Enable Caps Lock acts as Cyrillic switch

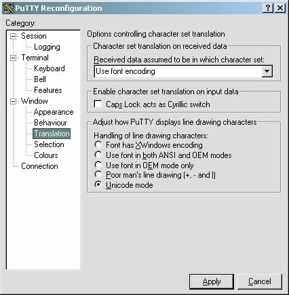click(x=98, y=104)
